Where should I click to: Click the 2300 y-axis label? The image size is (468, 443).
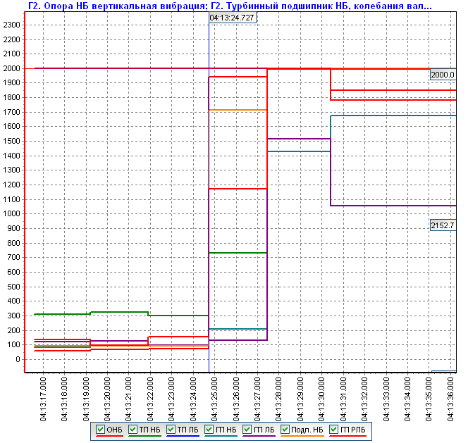click(12, 25)
